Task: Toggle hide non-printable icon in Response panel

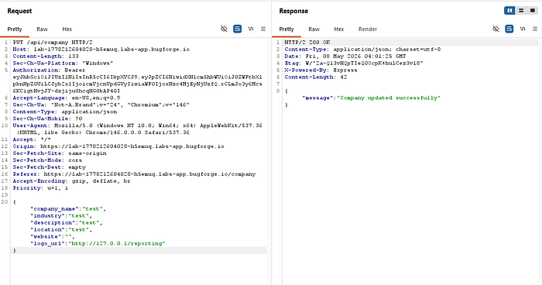Action: click(496, 29)
